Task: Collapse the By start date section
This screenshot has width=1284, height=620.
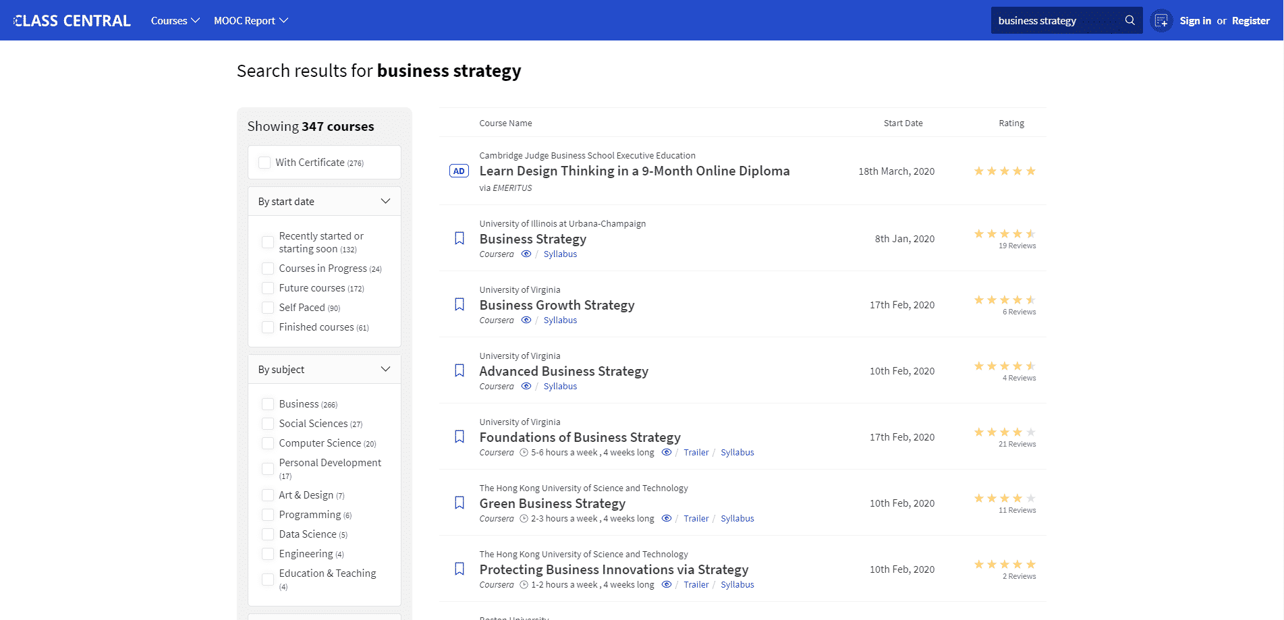Action: tap(325, 202)
